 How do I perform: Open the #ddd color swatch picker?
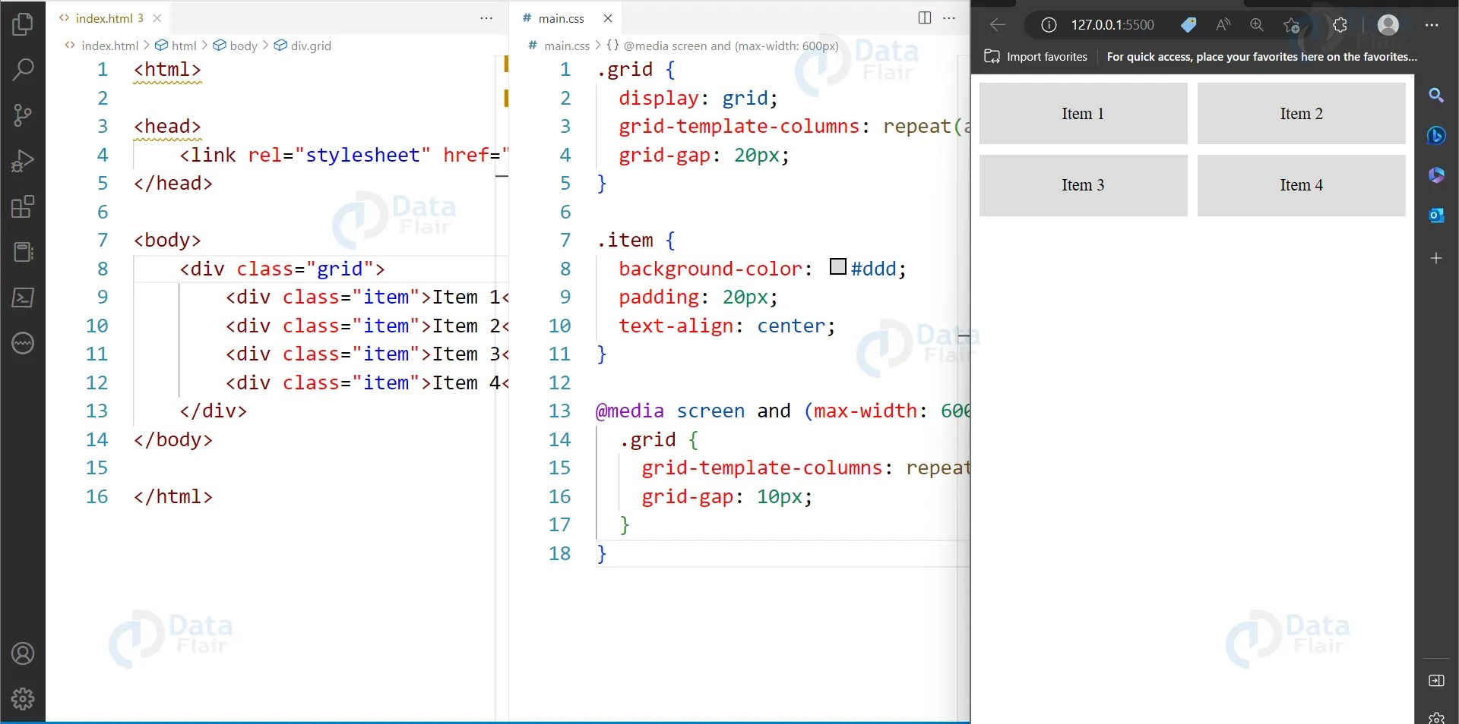point(838,267)
